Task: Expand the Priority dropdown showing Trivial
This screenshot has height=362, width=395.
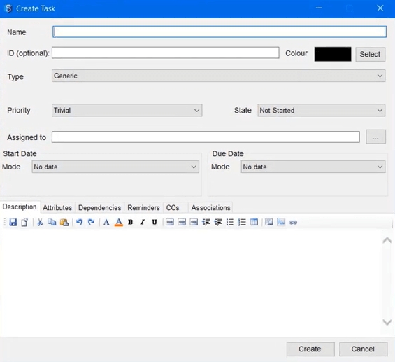Action: point(127,110)
